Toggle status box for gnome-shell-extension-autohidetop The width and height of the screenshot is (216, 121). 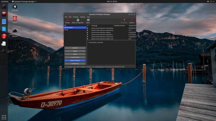[x=87, y=28]
